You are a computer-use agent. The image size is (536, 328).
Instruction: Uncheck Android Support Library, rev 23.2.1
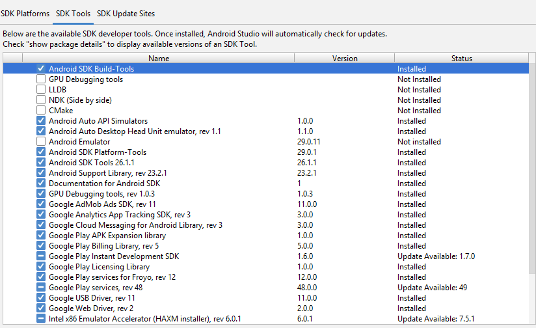[41, 172]
